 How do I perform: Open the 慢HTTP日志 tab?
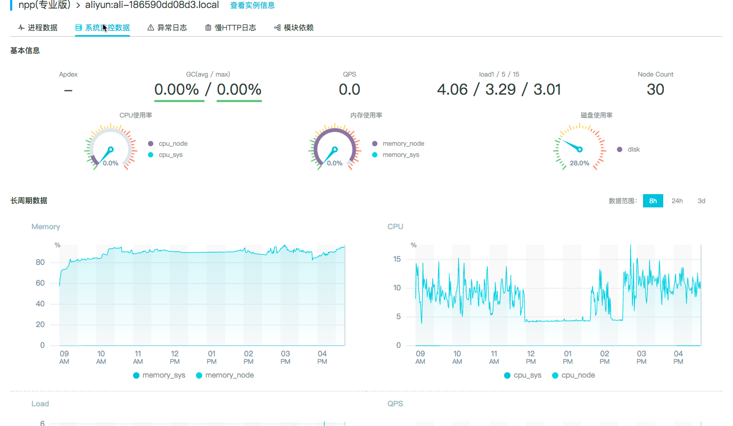coord(235,28)
